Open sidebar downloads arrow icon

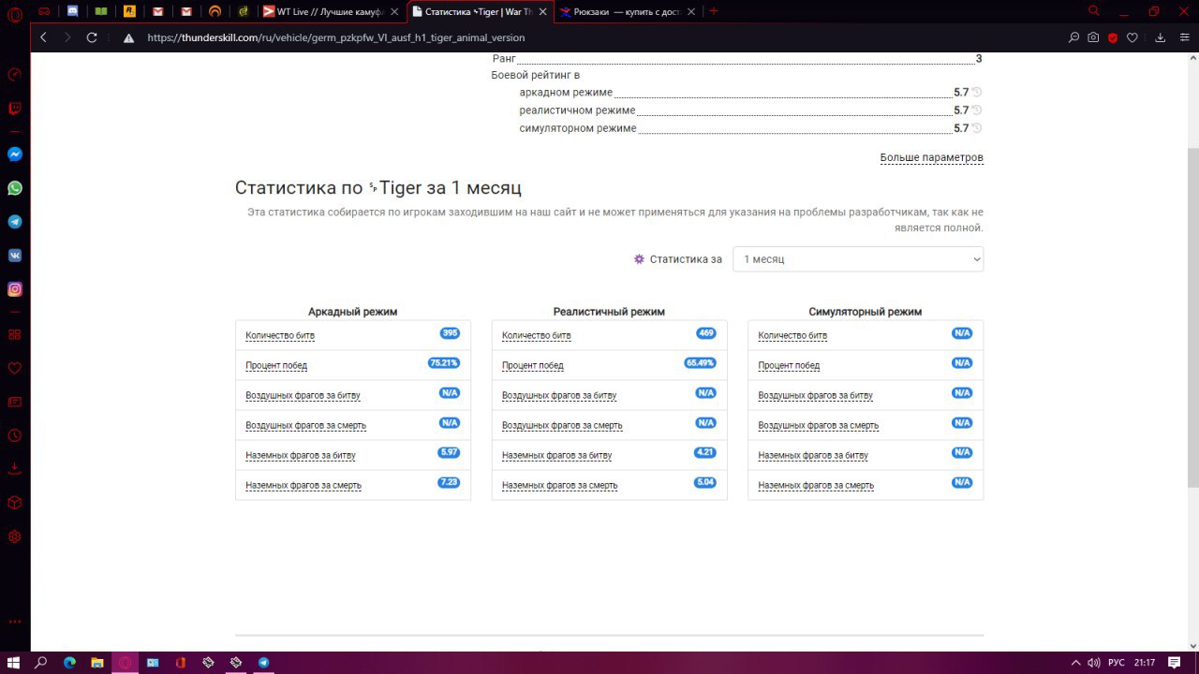15,469
